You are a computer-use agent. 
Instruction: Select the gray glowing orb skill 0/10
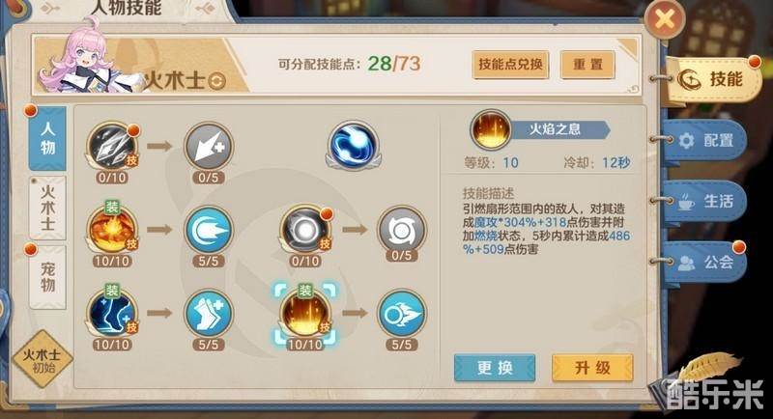coord(305,230)
